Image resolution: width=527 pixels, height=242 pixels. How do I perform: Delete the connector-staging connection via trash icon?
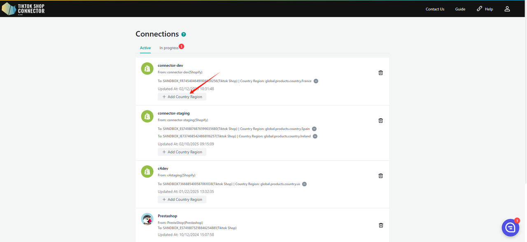pyautogui.click(x=380, y=120)
